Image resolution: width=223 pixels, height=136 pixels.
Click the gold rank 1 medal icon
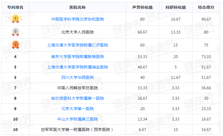15,19
